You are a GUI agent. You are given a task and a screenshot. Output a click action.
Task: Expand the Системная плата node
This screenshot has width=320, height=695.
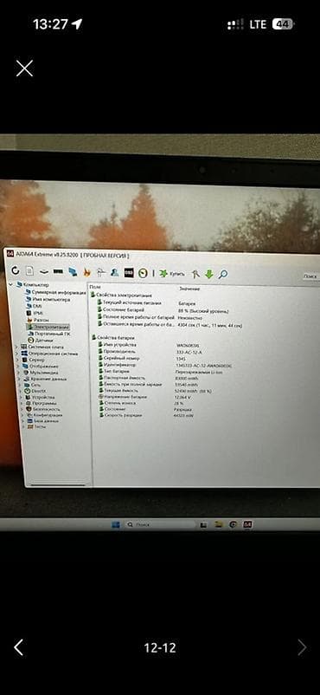click(x=17, y=347)
